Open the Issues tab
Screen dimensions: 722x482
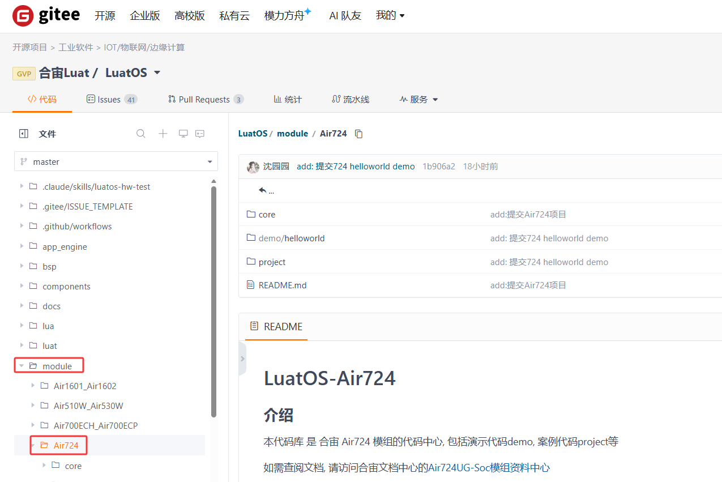[112, 99]
